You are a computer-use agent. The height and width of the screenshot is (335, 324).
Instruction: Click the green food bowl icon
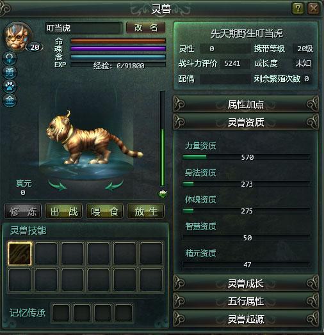click(x=163, y=194)
